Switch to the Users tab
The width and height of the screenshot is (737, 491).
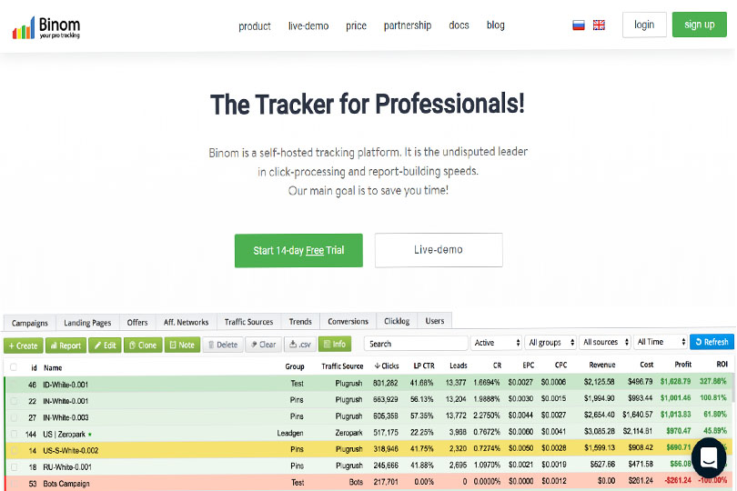435,321
